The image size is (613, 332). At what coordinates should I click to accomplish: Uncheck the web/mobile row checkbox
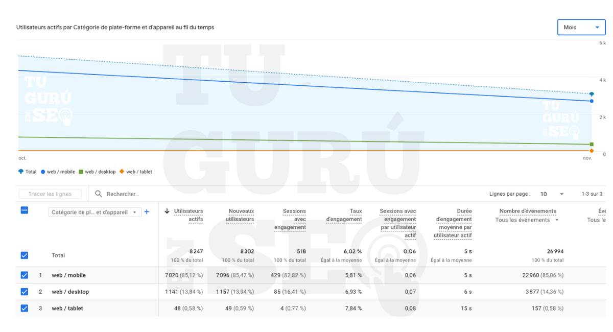pyautogui.click(x=24, y=275)
